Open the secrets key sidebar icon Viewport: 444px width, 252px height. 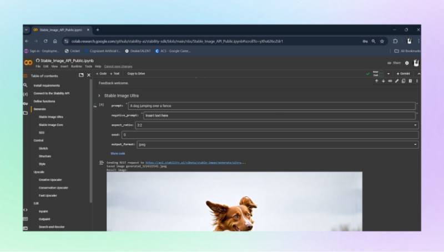click(25, 104)
